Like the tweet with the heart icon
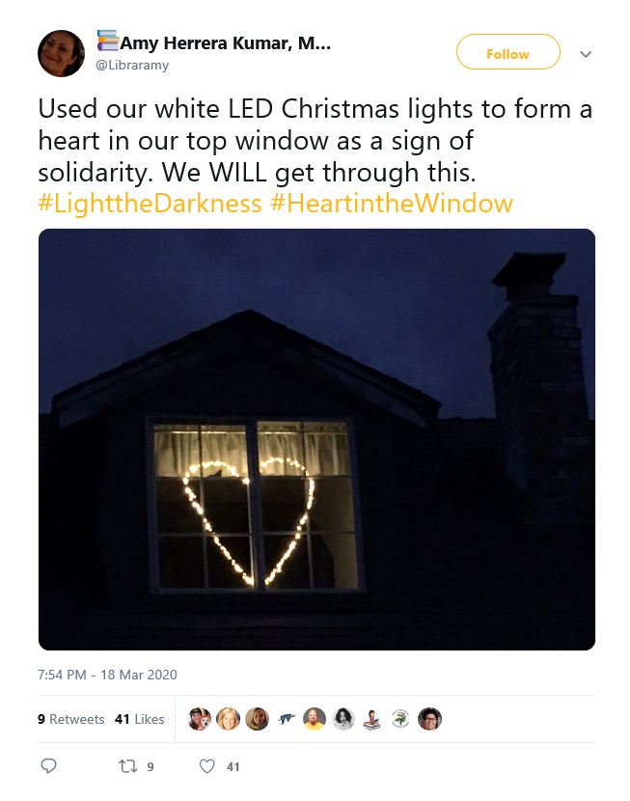The width and height of the screenshot is (630, 801). 205,766
